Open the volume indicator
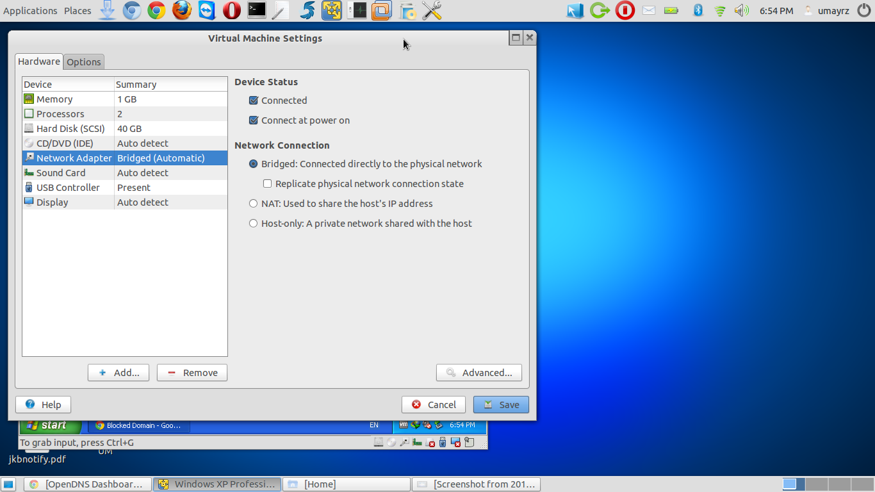Viewport: 875px width, 492px height. [x=742, y=10]
